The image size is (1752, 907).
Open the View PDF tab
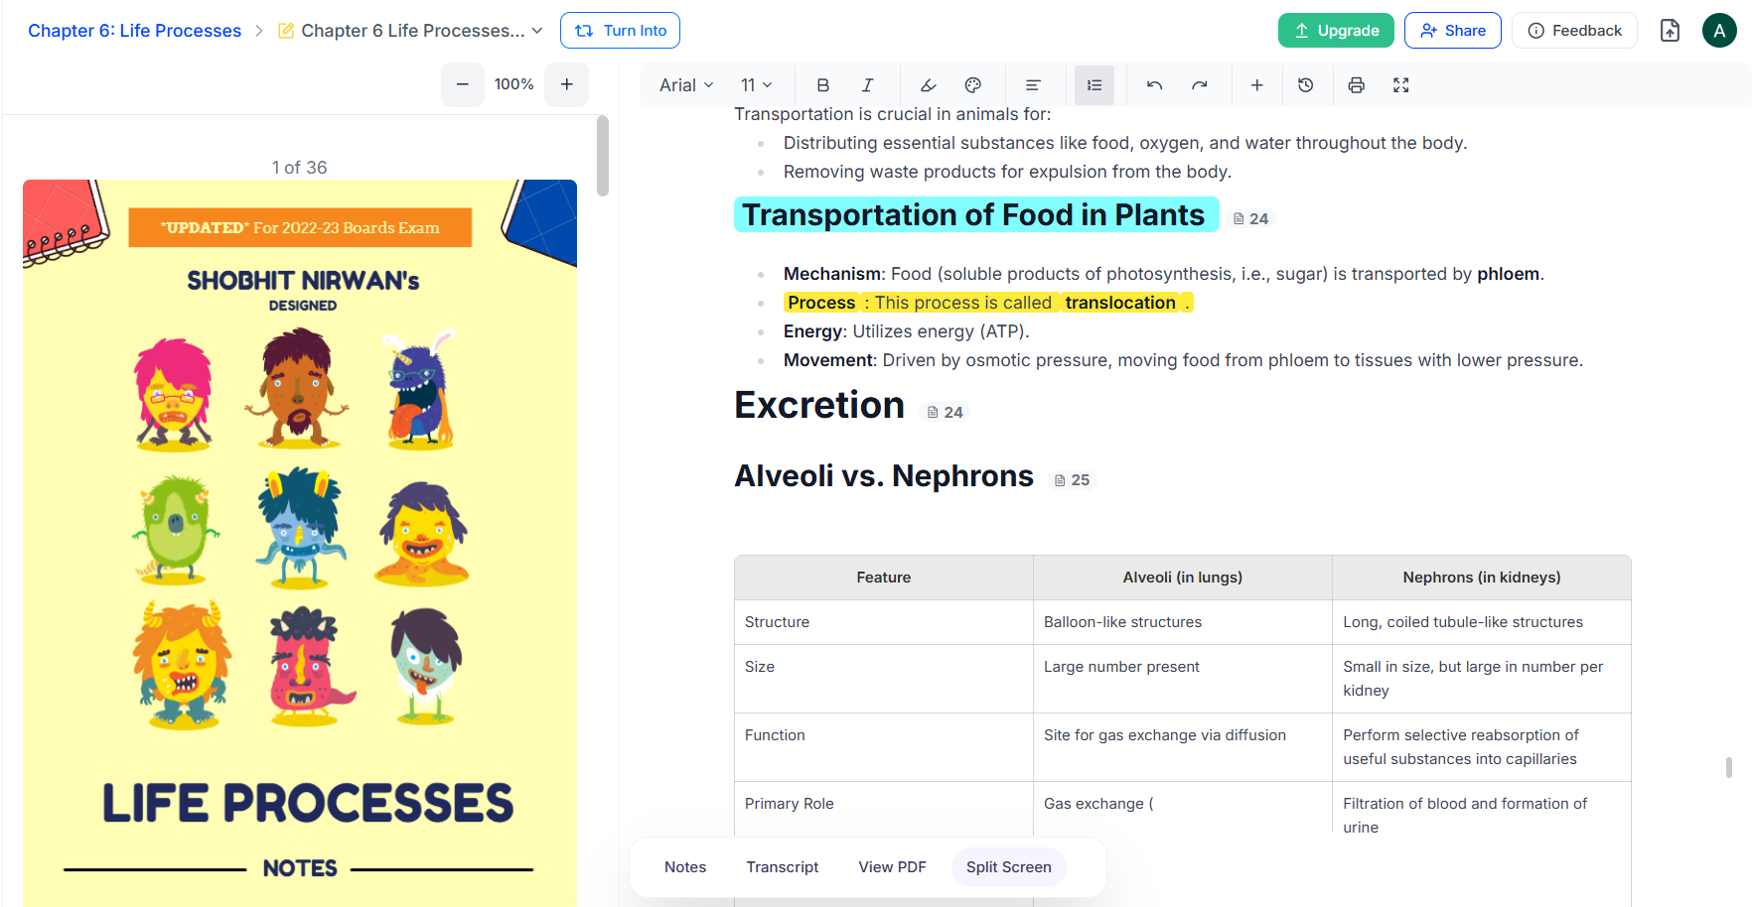point(892,867)
